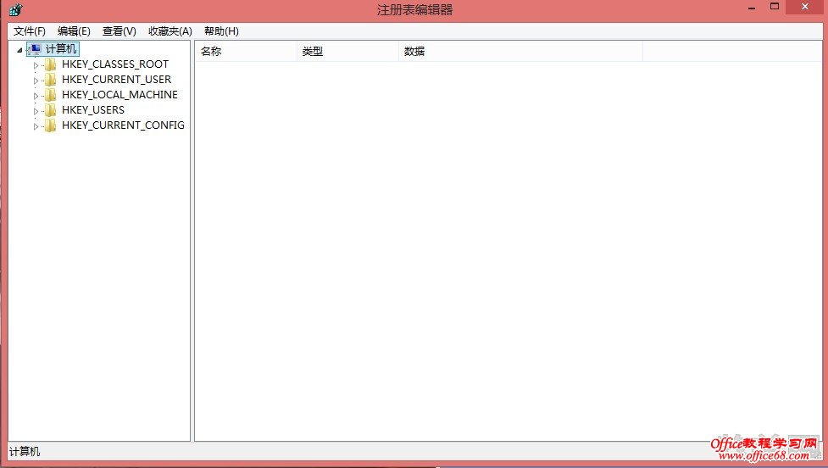Open the 查看(V) menu
828x468 pixels.
pyautogui.click(x=119, y=31)
